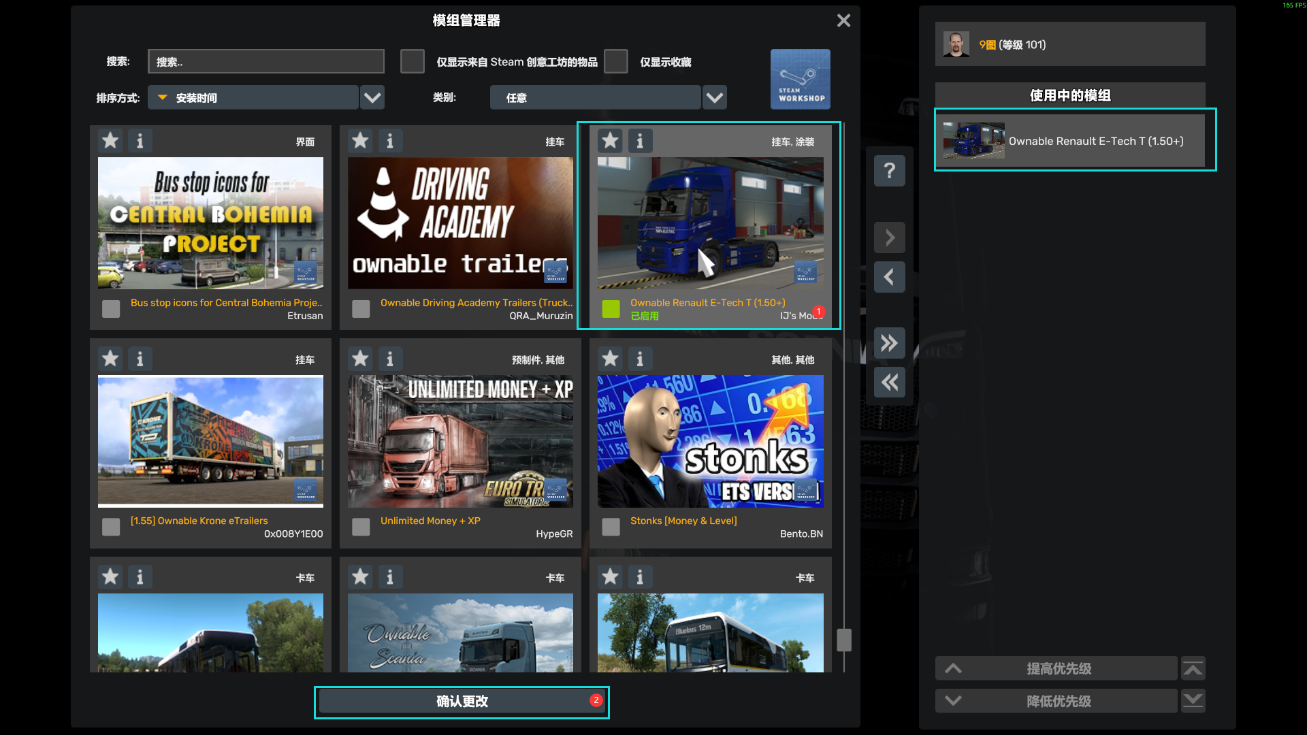1307x735 pixels.
Task: Open info for Stonks Money & Level
Action: [640, 359]
